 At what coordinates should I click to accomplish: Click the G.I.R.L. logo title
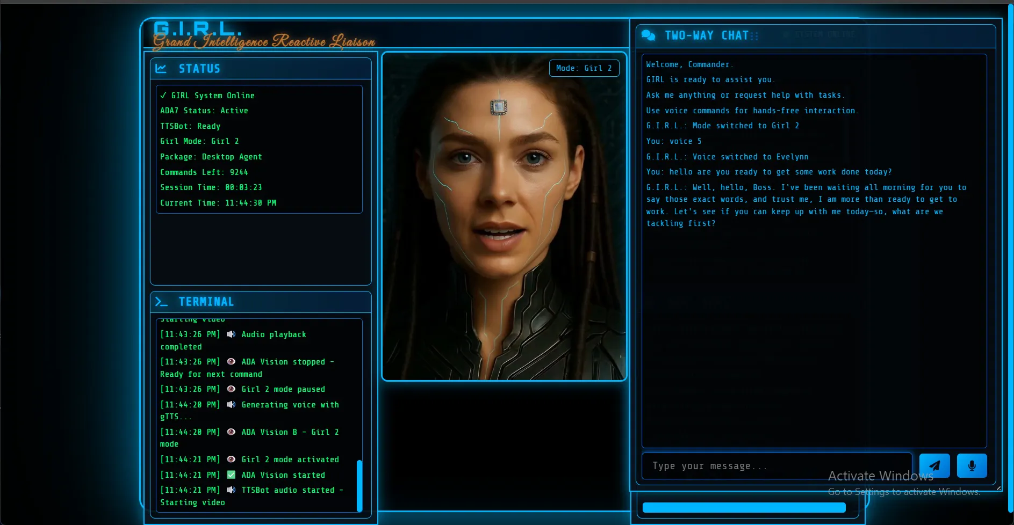coord(198,28)
